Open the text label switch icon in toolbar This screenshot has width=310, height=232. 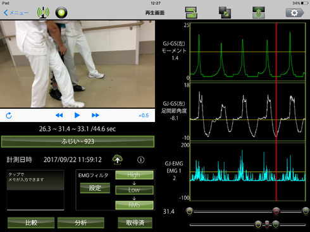tap(191, 13)
